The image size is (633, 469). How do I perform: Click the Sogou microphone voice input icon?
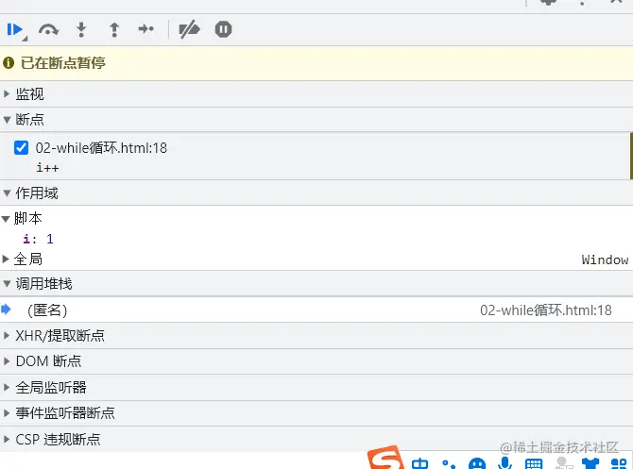(505, 462)
